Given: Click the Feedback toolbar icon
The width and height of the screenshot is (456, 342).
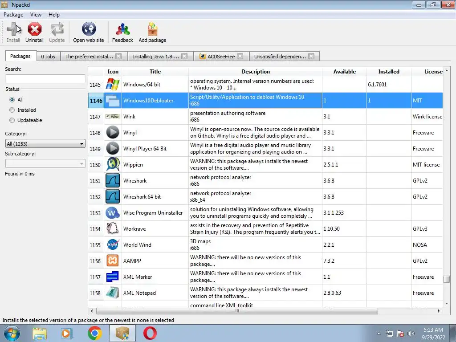Looking at the screenshot, I should point(122,29).
